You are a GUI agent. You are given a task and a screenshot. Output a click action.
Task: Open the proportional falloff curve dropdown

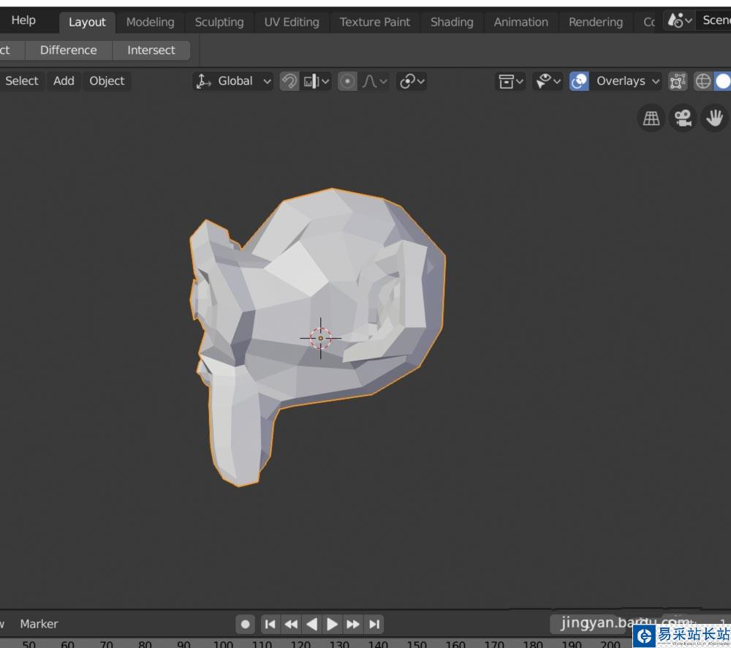pyautogui.click(x=374, y=81)
